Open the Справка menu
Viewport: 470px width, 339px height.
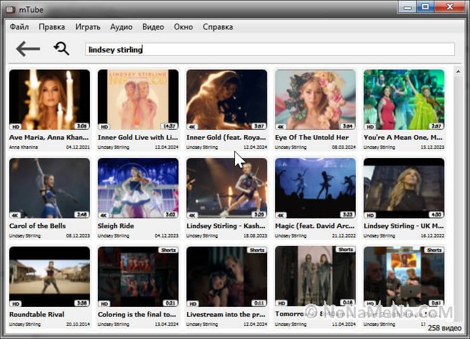218,27
